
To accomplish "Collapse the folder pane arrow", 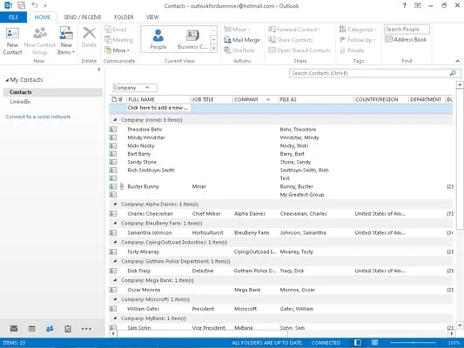I will coord(99,70).
